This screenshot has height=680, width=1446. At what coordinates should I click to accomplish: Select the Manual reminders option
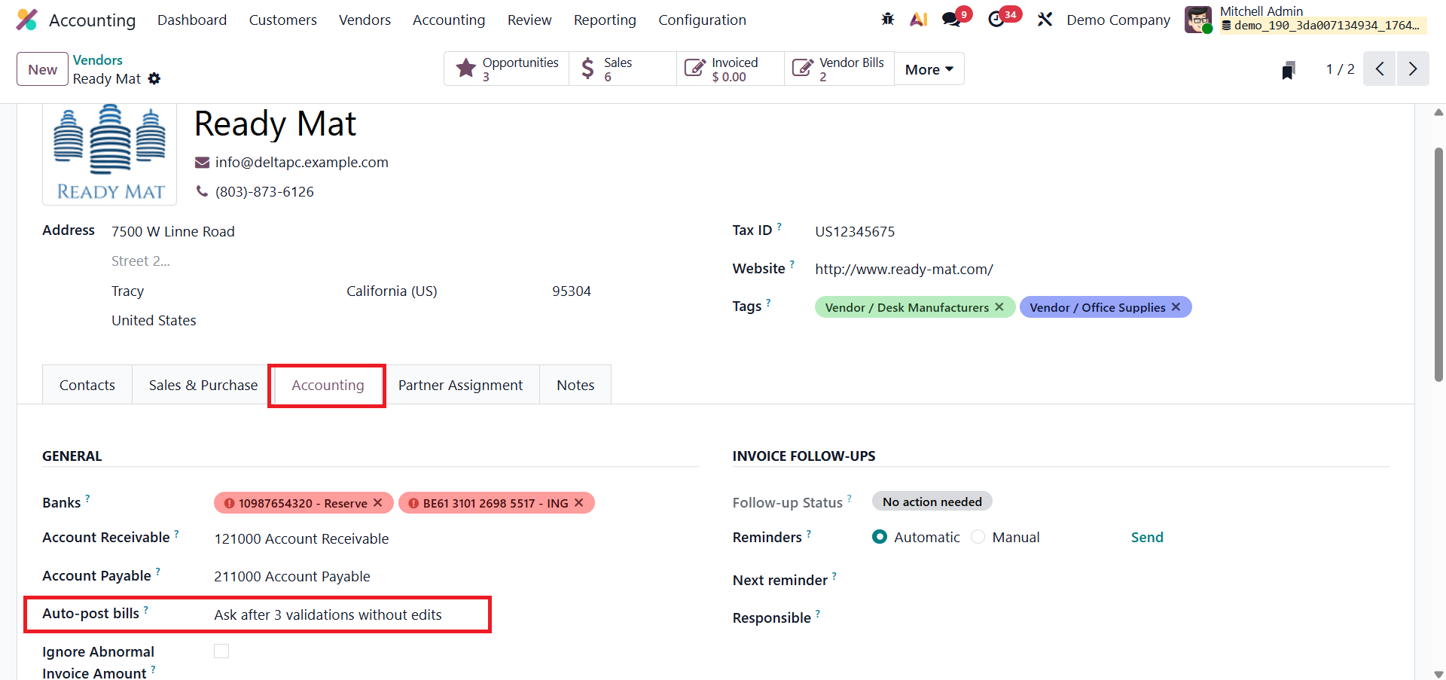coord(978,537)
